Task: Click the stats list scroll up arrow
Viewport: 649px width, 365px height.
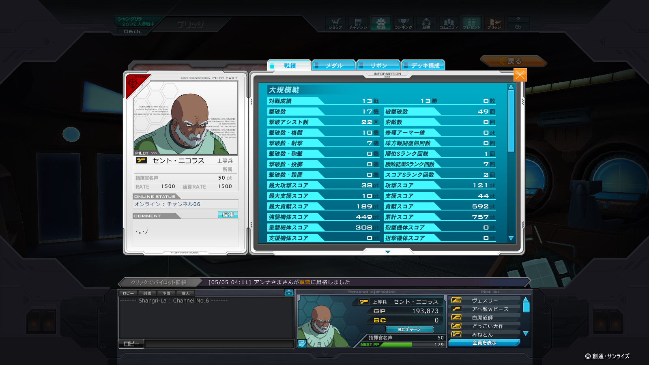Action: [511, 87]
